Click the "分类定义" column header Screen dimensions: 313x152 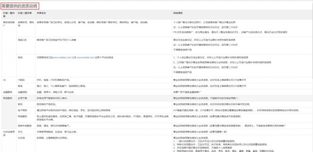(x=41, y=13)
